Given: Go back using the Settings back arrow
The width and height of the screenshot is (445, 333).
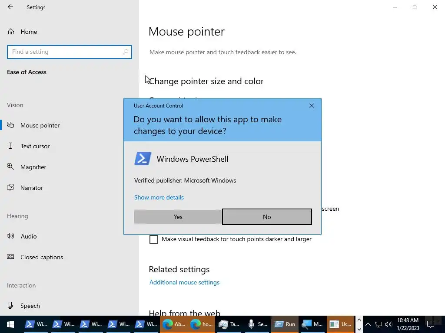Looking at the screenshot, I should tap(10, 7).
